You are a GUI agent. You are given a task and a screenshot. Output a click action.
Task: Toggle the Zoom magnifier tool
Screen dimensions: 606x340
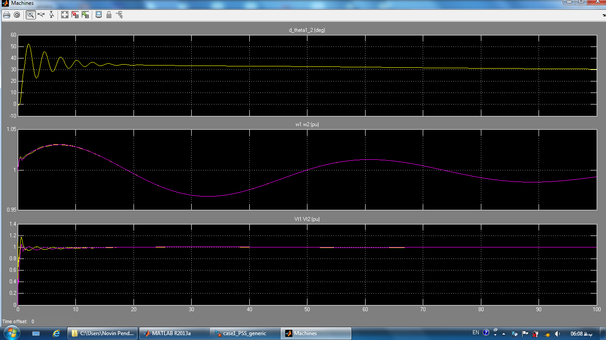tap(31, 15)
